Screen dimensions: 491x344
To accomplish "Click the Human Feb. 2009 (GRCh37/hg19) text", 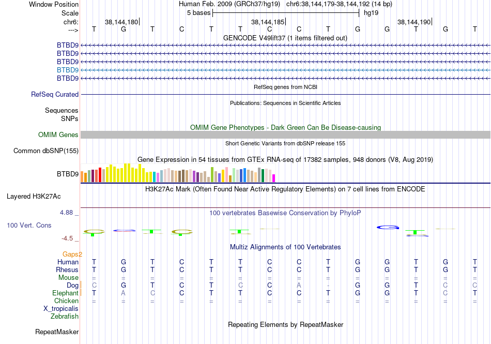I will (x=229, y=4).
